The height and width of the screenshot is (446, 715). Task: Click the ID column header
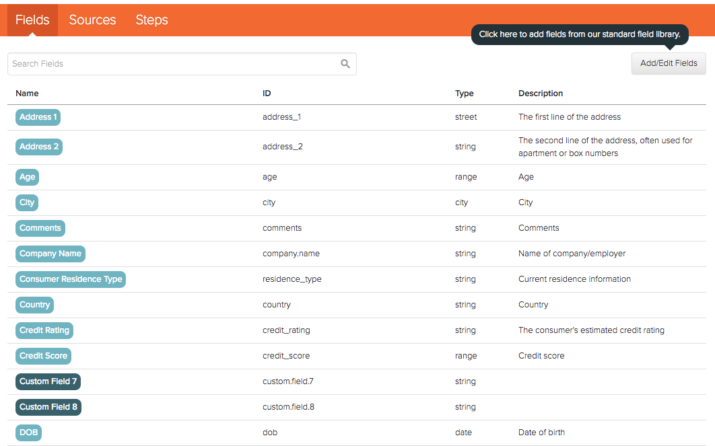(x=266, y=93)
